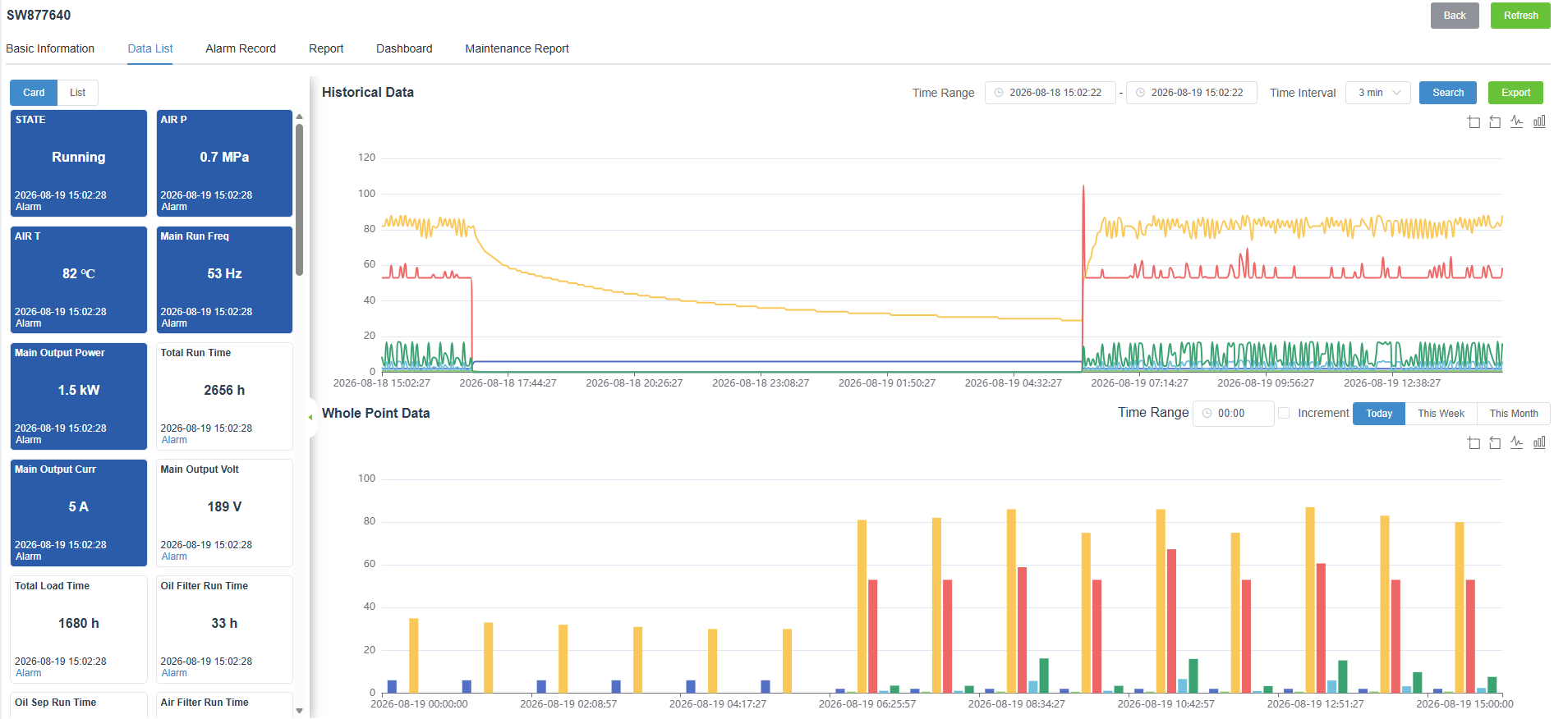Image resolution: width=1554 pixels, height=719 pixels.
Task: Click the area zoom icon above Historical Data chart
Action: (x=1474, y=121)
